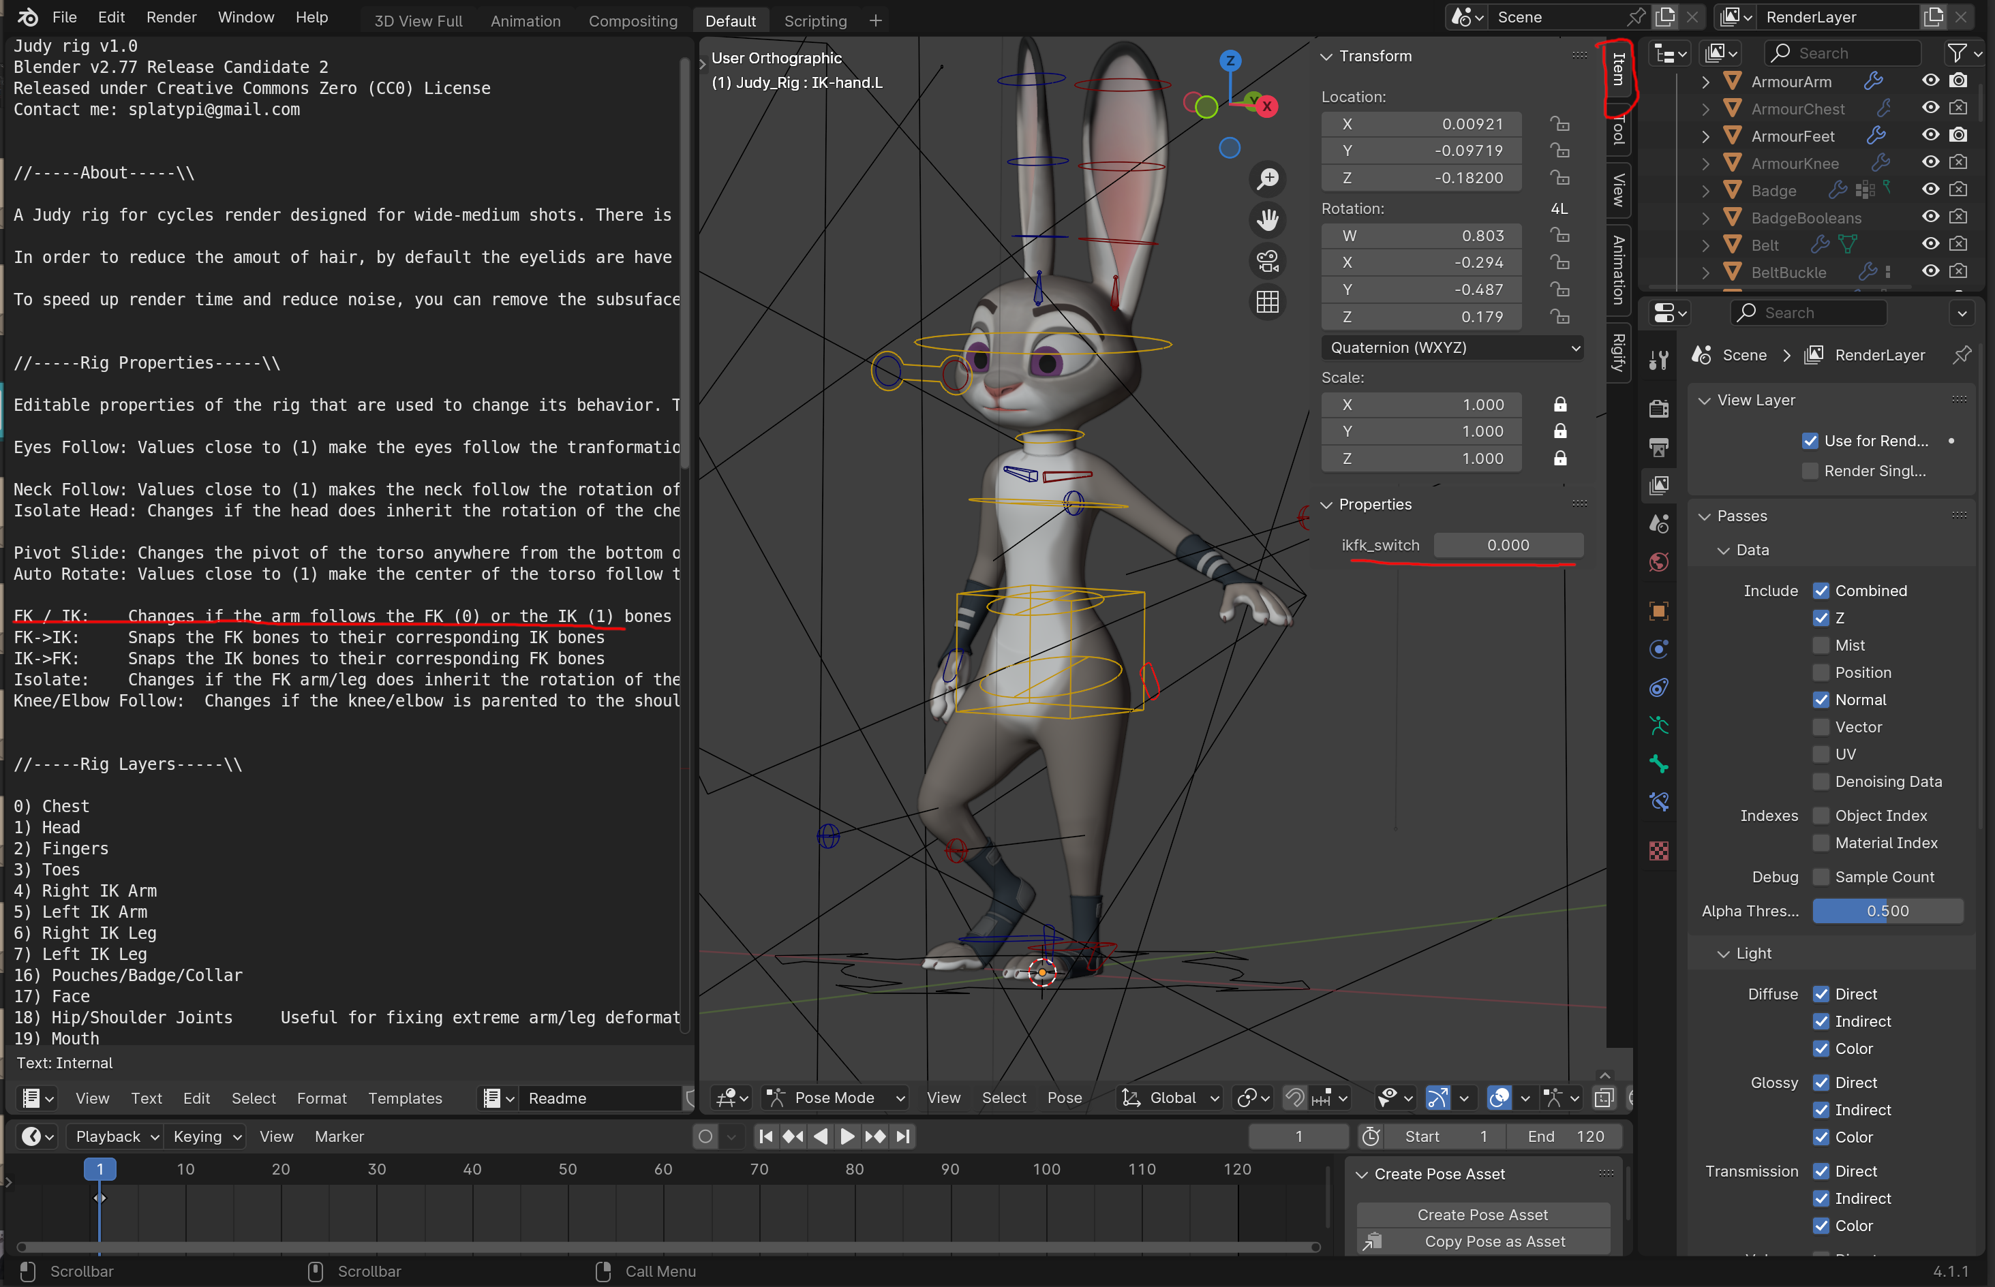Open the Quaternion (WXYZ) rotation mode dropdown

1452,347
